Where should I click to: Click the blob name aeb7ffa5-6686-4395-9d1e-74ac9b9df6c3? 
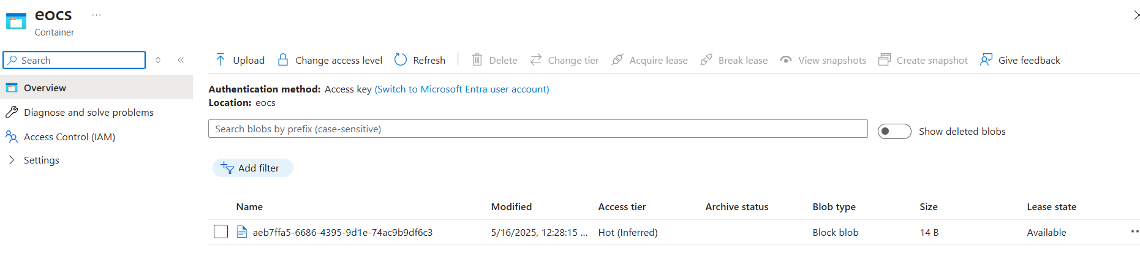342,232
